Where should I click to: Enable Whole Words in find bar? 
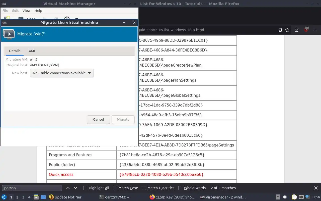[192, 188]
